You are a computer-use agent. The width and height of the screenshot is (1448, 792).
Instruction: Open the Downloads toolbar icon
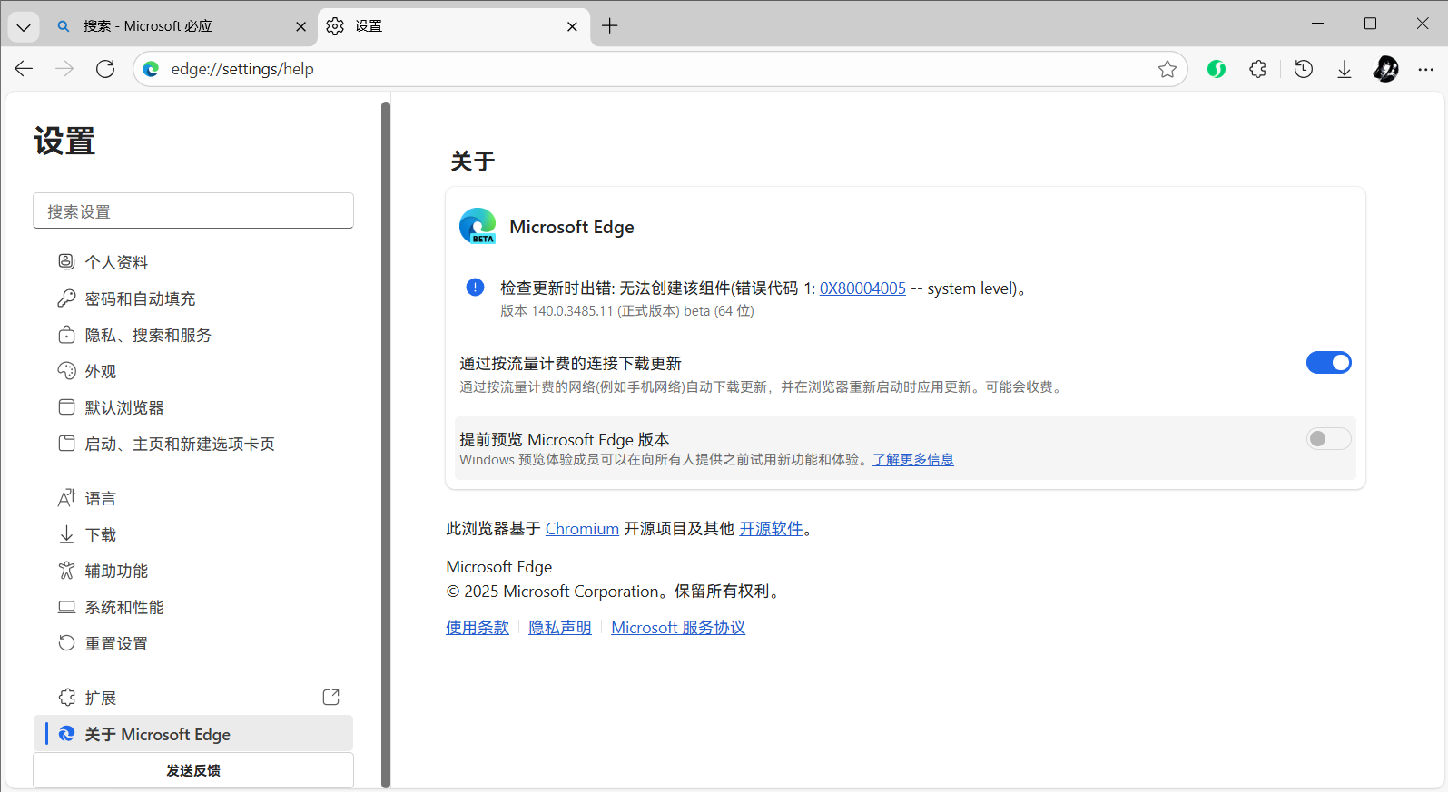[x=1345, y=69]
